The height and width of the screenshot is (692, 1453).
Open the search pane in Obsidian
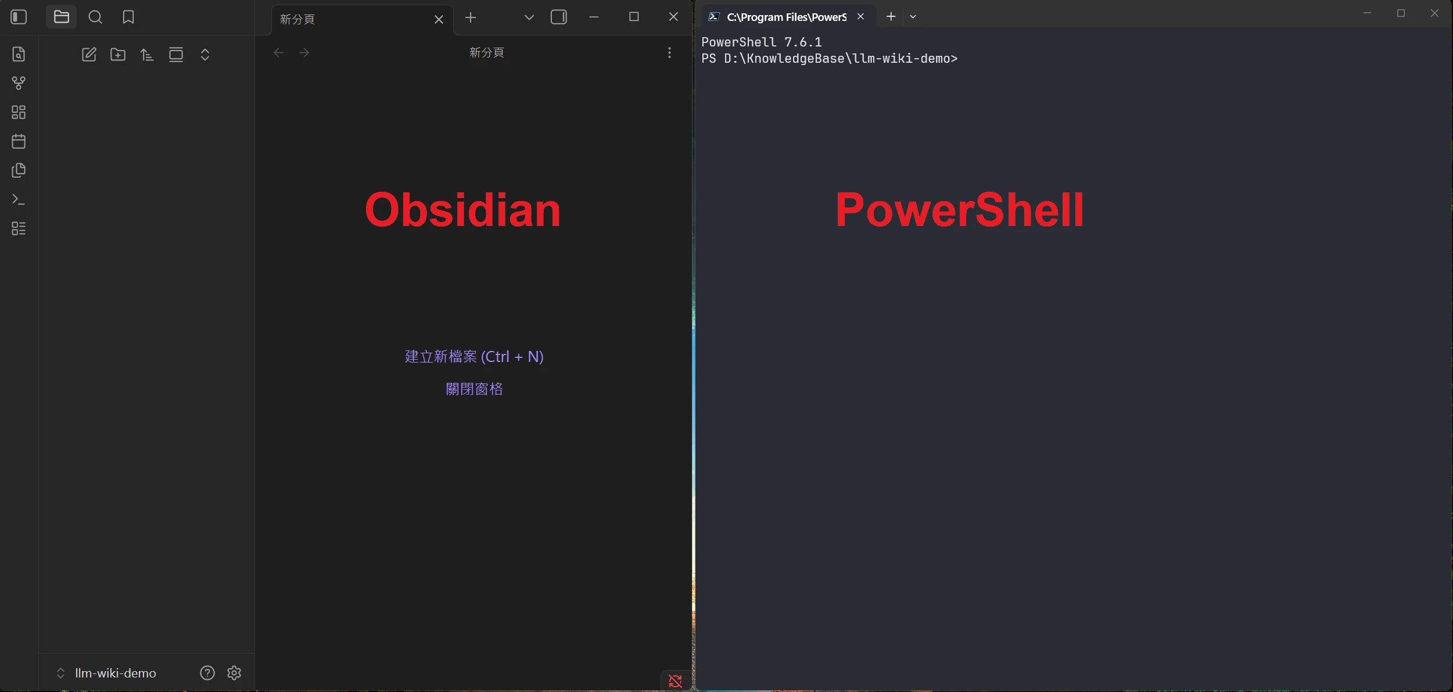point(95,17)
